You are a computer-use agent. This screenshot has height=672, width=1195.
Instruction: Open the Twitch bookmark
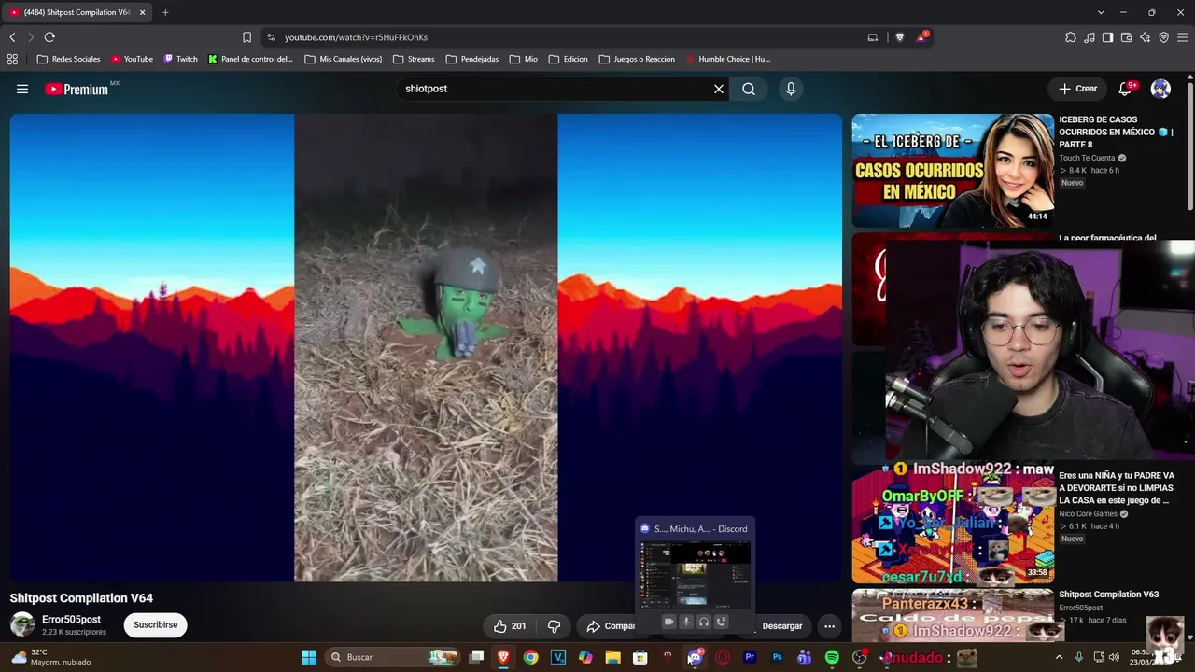click(x=181, y=59)
